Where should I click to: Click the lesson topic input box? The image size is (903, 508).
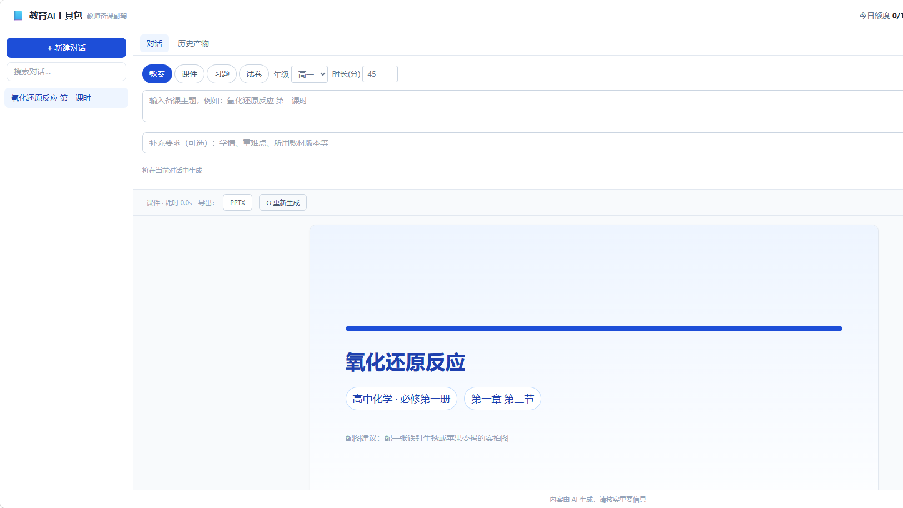pyautogui.click(x=522, y=106)
